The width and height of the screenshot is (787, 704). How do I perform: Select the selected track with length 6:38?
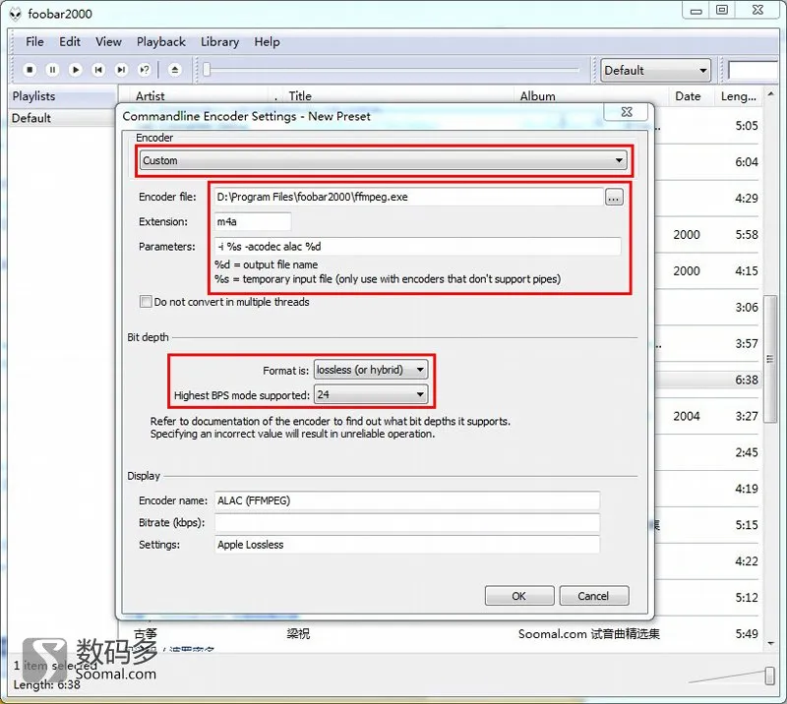(x=708, y=380)
